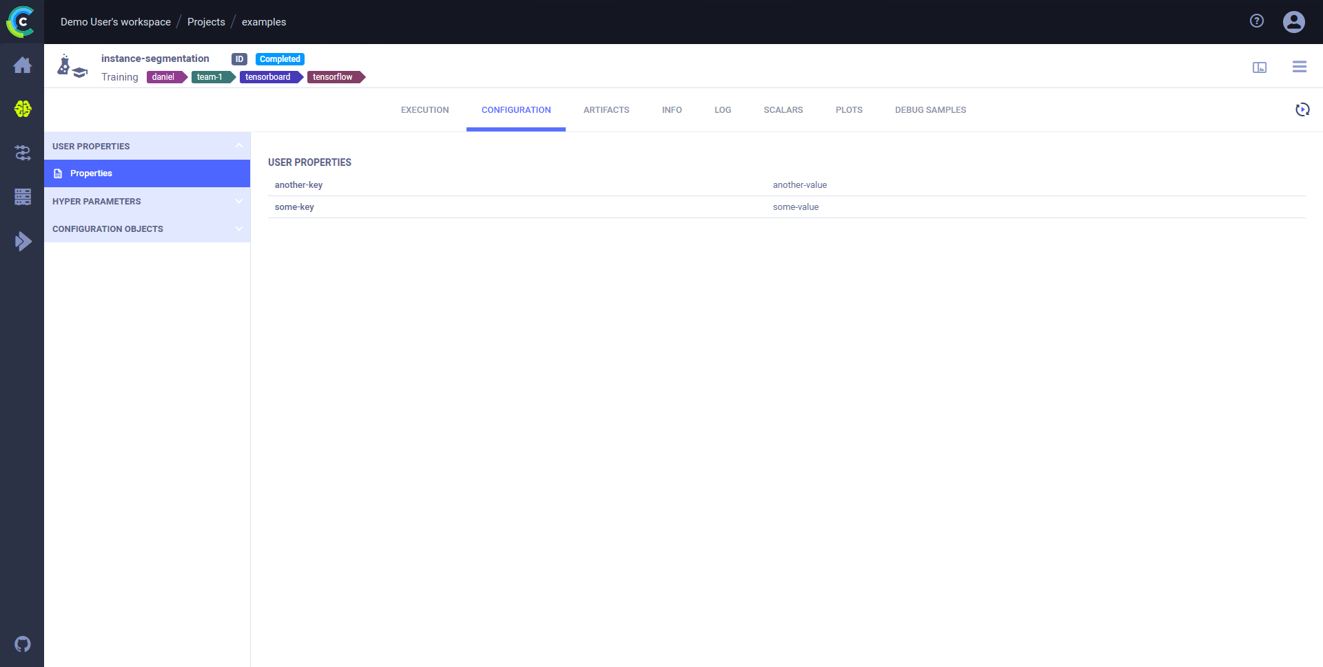This screenshot has height=667, width=1323.
Task: Click the ID badge to reveal experiment ID
Action: [239, 59]
